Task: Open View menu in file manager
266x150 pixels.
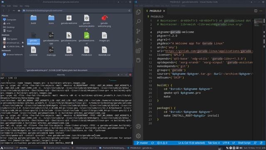Action: [15, 6]
